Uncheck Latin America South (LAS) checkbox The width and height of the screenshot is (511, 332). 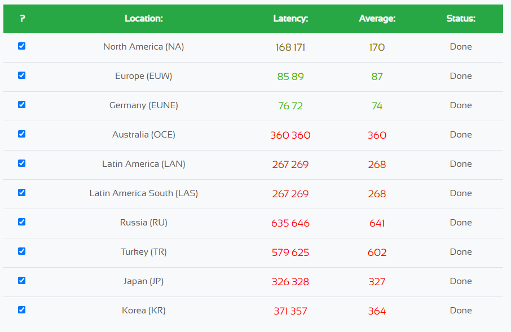(22, 193)
